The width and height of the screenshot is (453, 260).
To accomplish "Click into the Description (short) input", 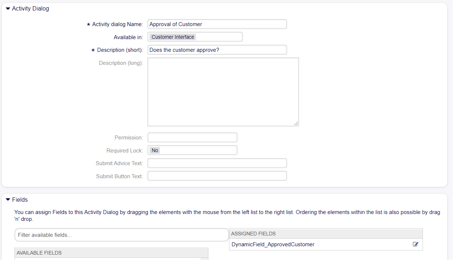I will click(217, 50).
